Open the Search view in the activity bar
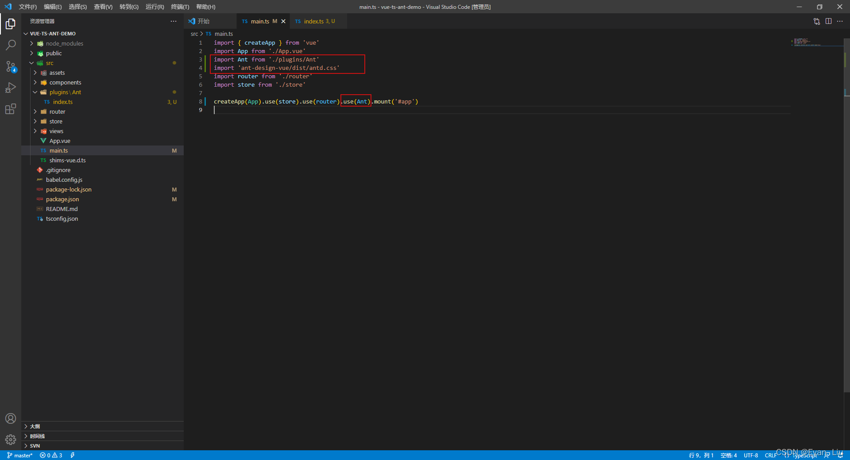 pyautogui.click(x=11, y=45)
